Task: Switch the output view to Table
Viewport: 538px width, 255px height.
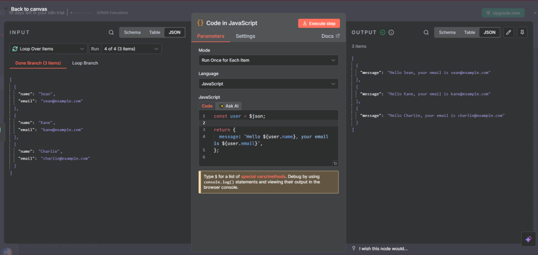Action: (x=469, y=33)
